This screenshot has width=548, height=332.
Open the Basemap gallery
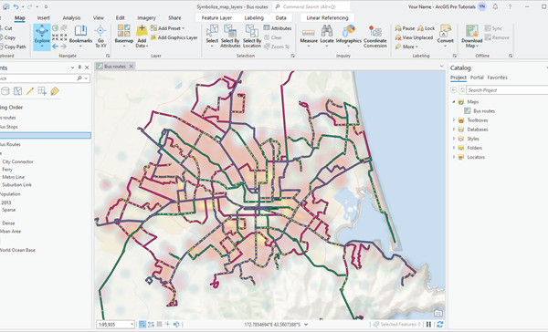tap(124, 36)
